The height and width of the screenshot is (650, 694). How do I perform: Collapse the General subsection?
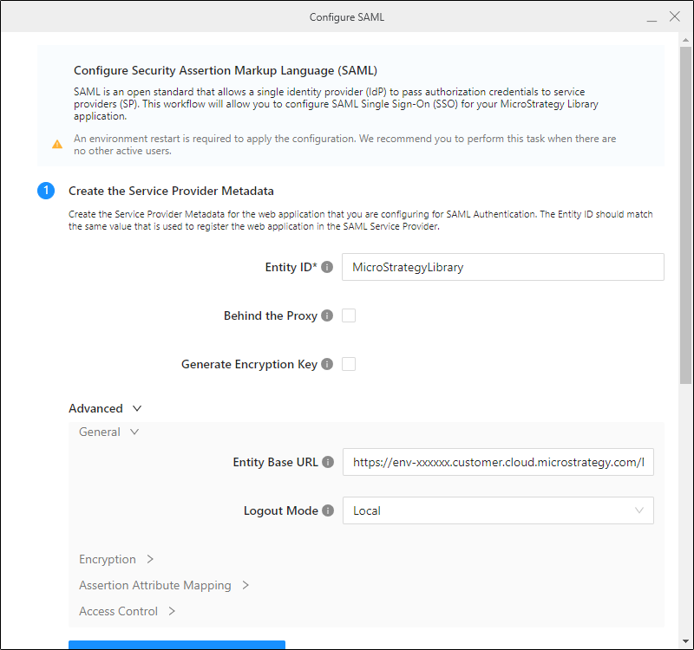click(x=108, y=432)
